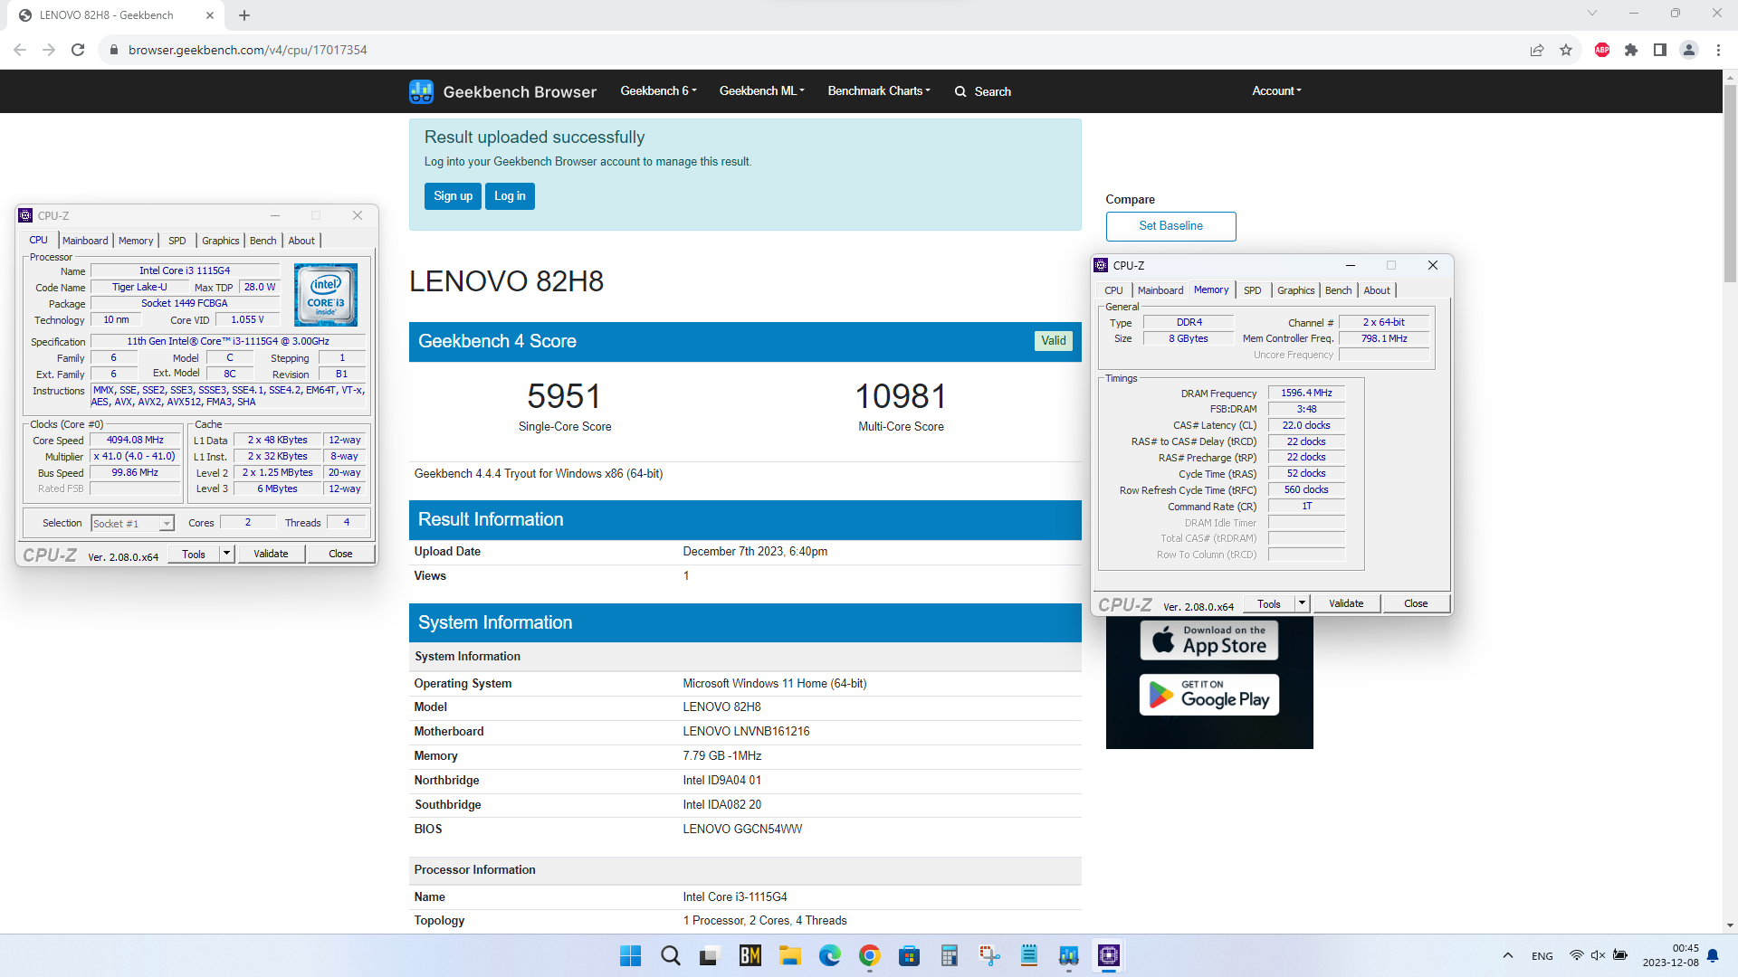Viewport: 1738px width, 977px height.
Task: Go back to previous page
Action: (x=20, y=50)
